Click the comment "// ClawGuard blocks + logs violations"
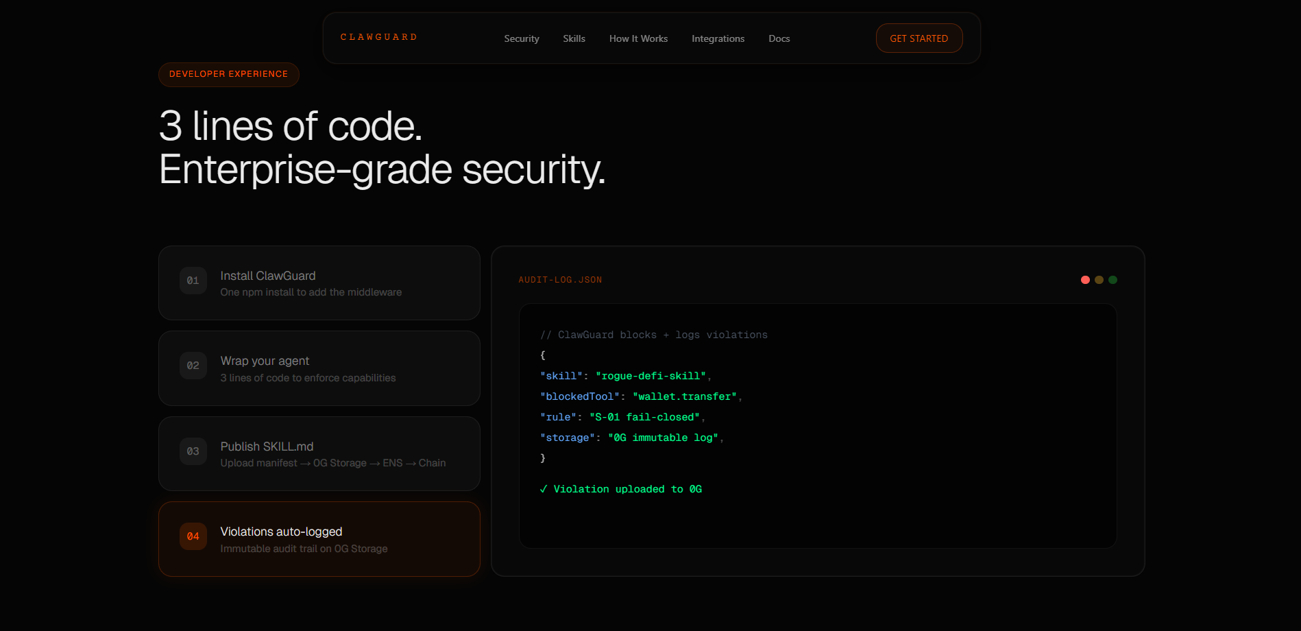Screen dimensions: 1301x631 (x=654, y=335)
